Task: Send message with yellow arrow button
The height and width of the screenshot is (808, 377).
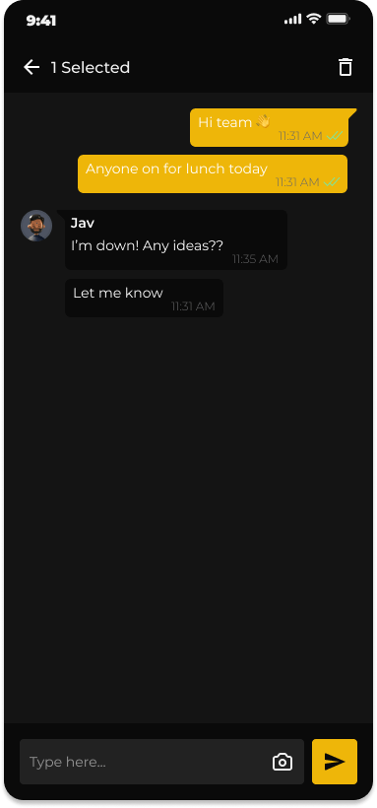Action: point(335,762)
